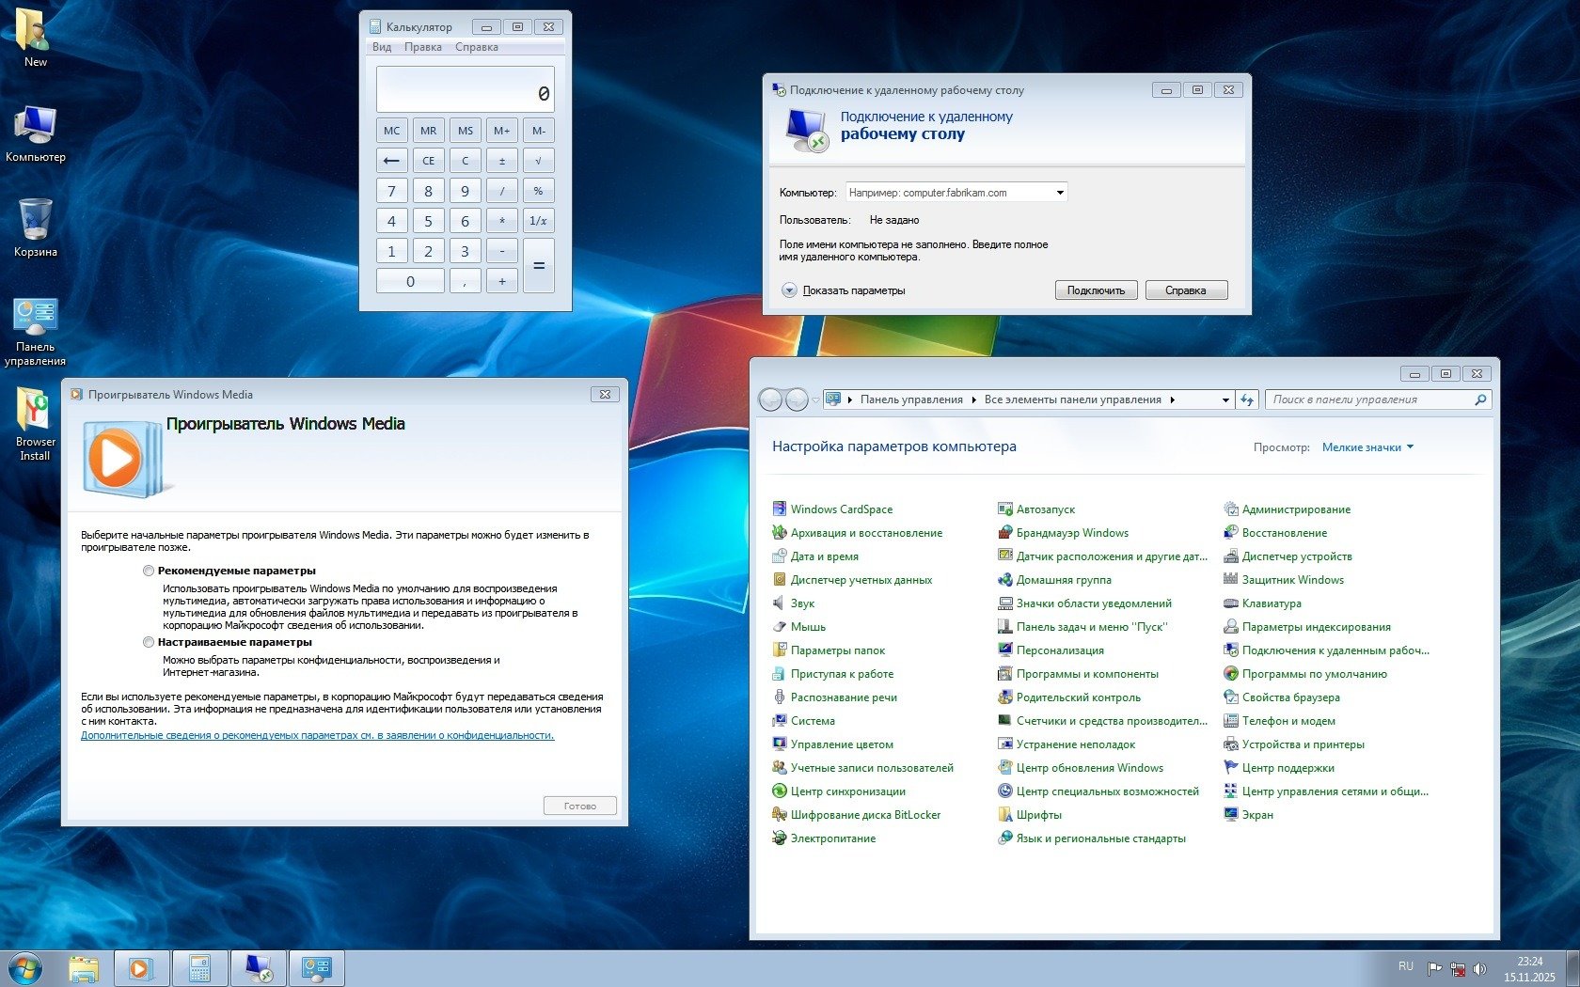The width and height of the screenshot is (1580, 987).
Task: Select Настраиваемые параметры radio button
Action: [x=149, y=642]
